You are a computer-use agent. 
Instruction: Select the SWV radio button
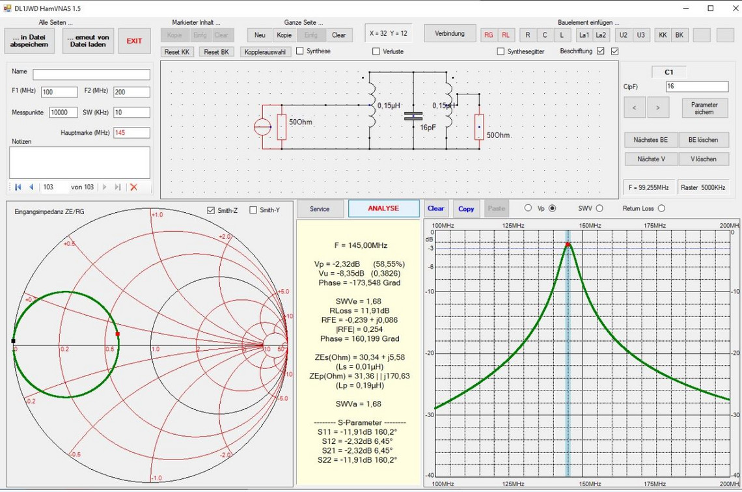tap(599, 209)
